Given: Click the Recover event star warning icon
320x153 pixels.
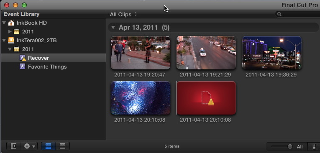Looking at the screenshot, I should coord(23,58).
